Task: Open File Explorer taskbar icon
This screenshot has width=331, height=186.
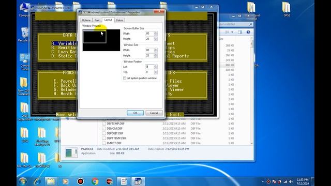Action: coord(51,181)
